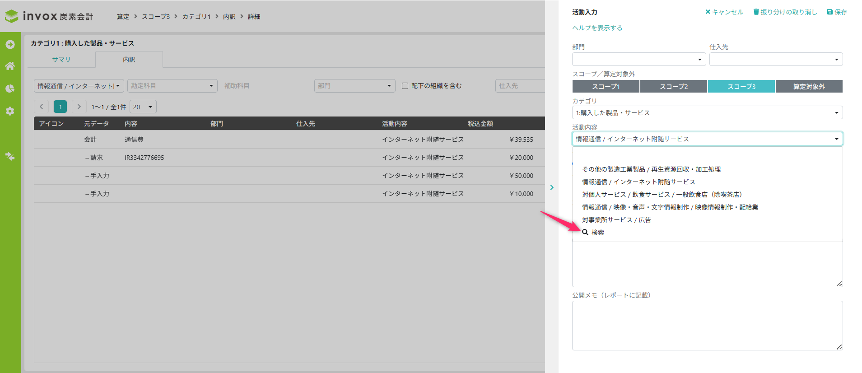Click the 公開メモ text area
Viewport: 862px width, 373px height.
(707, 326)
